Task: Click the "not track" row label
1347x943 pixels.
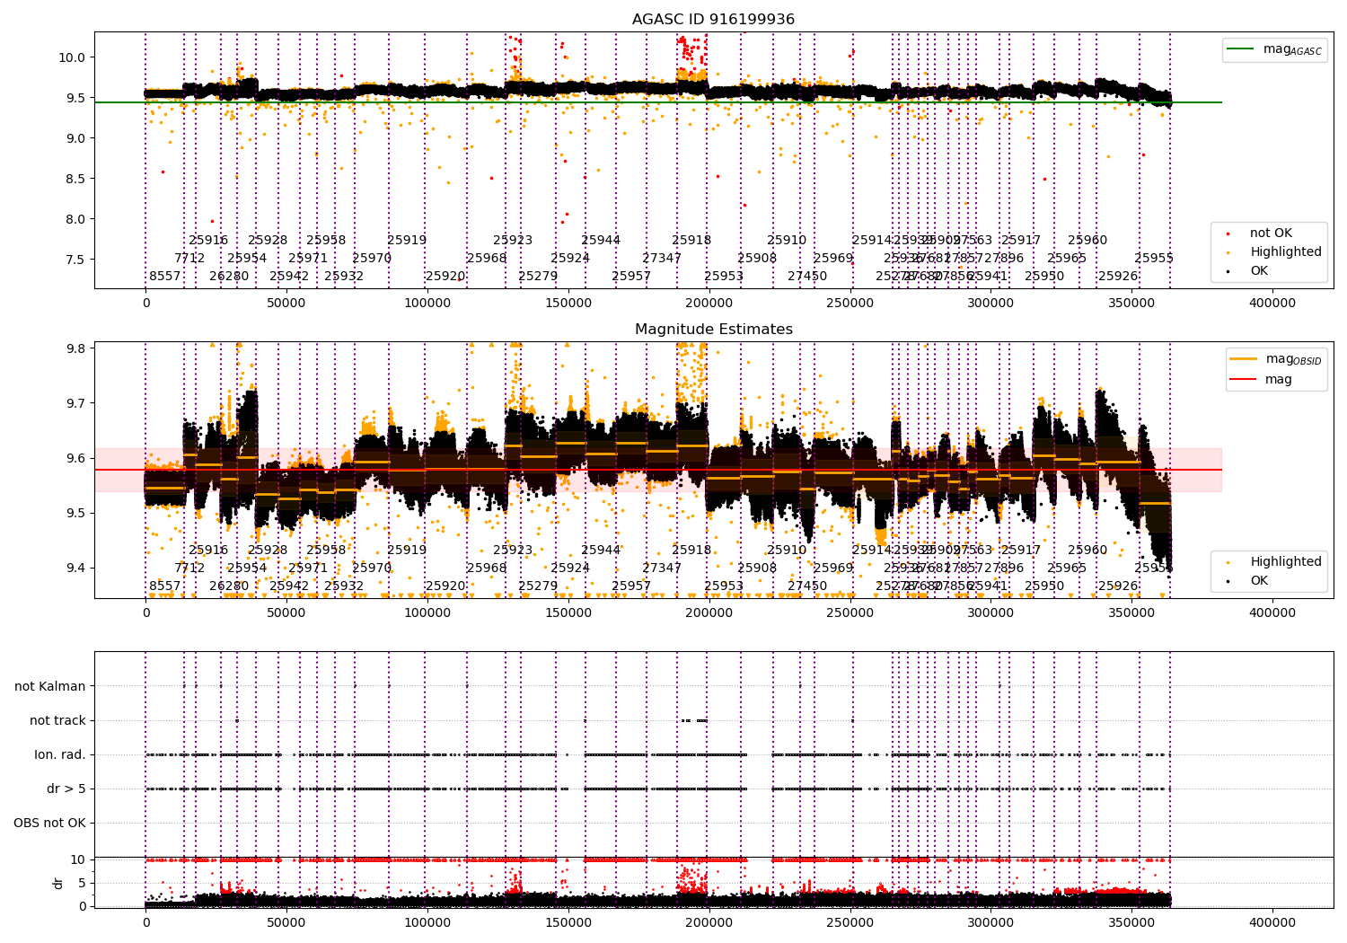Action: tap(57, 720)
